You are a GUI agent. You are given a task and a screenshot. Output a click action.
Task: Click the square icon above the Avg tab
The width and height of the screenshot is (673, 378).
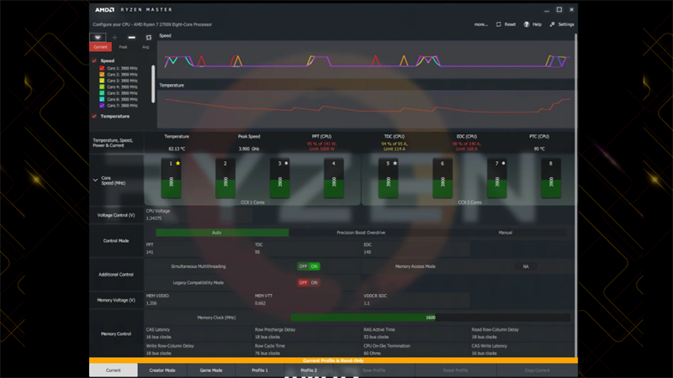[149, 37]
